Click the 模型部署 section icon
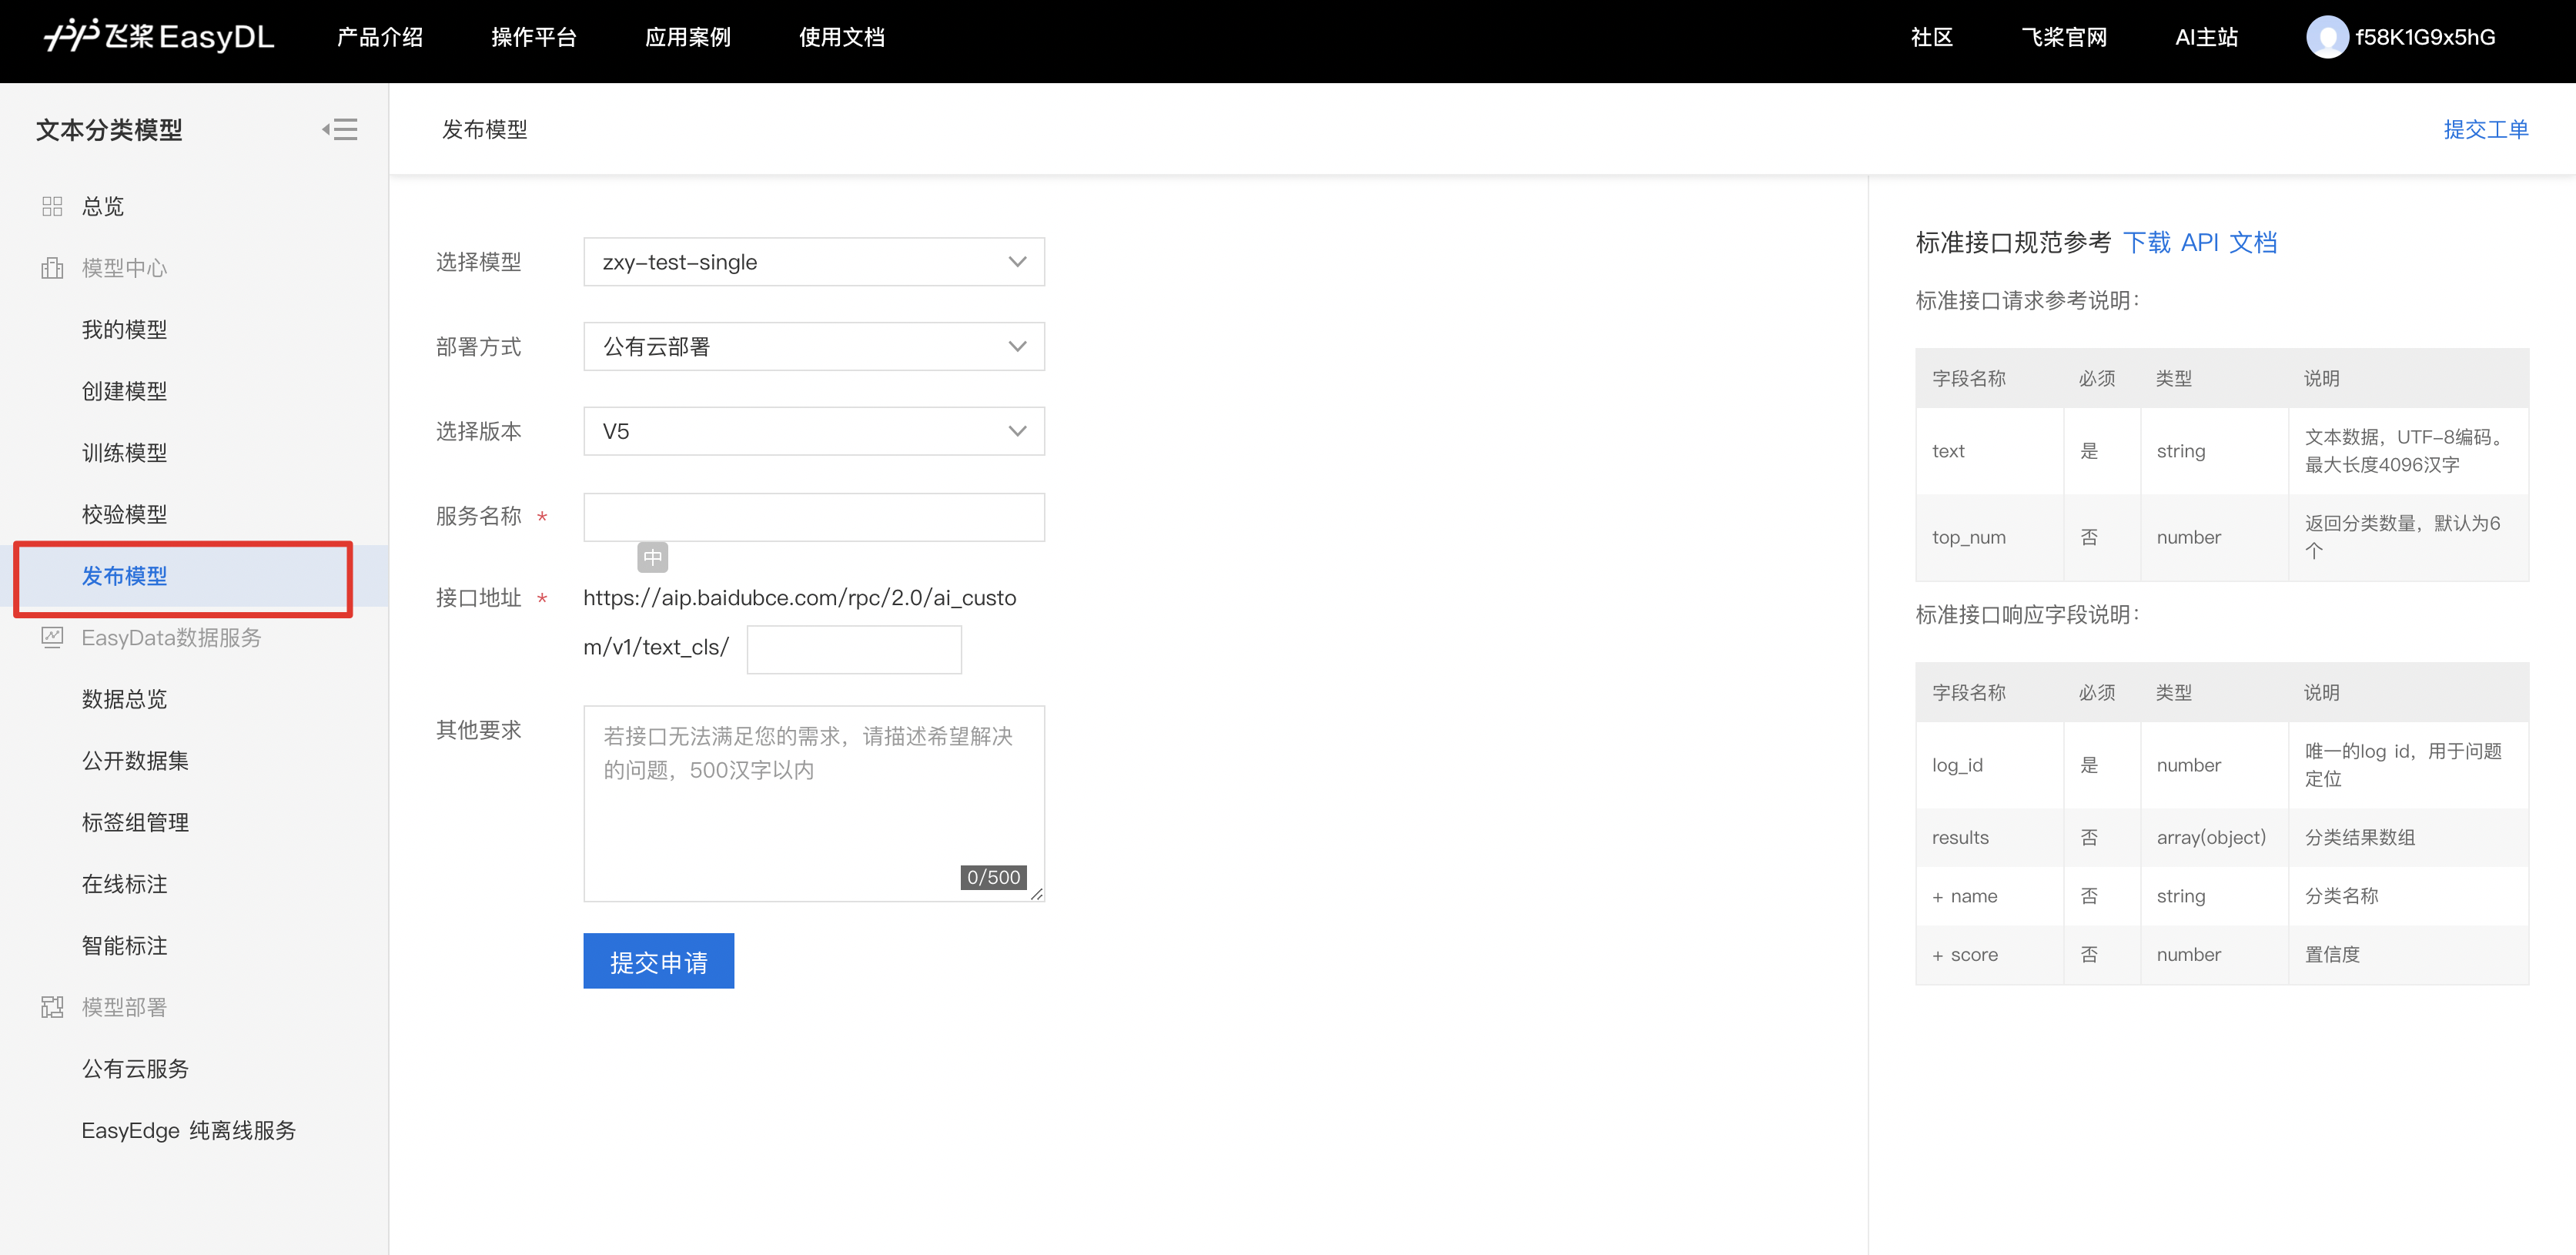This screenshot has width=2576, height=1255. 53,1007
